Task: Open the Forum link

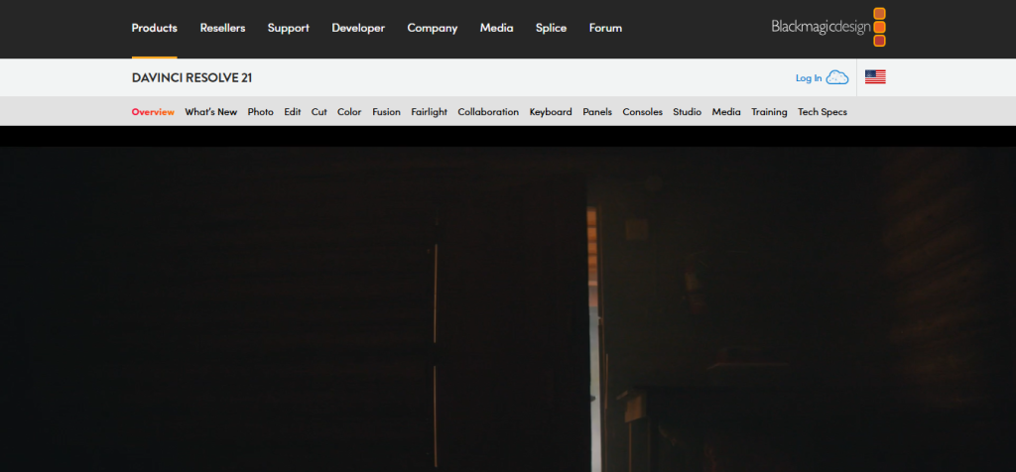Action: [605, 28]
